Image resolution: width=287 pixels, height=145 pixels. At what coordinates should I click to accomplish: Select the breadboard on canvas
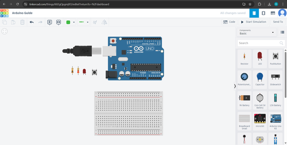128,113
